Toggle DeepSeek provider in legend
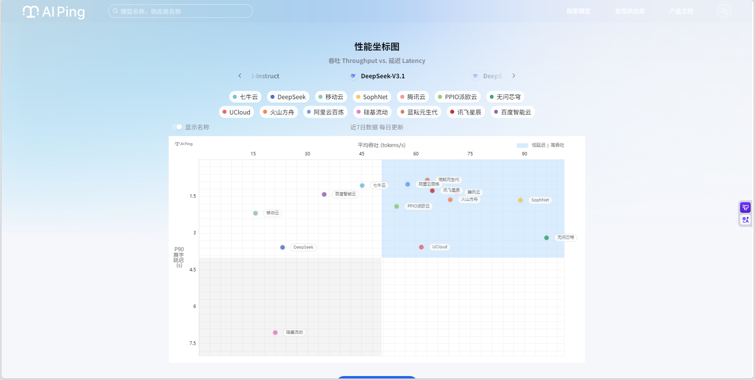The image size is (755, 380). click(288, 97)
